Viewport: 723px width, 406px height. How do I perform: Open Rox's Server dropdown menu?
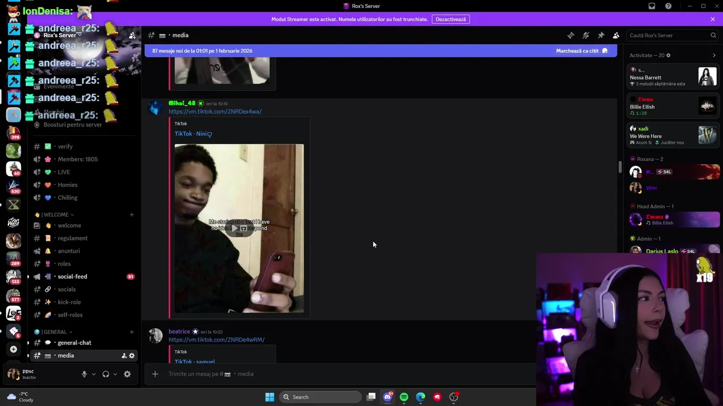pos(62,35)
